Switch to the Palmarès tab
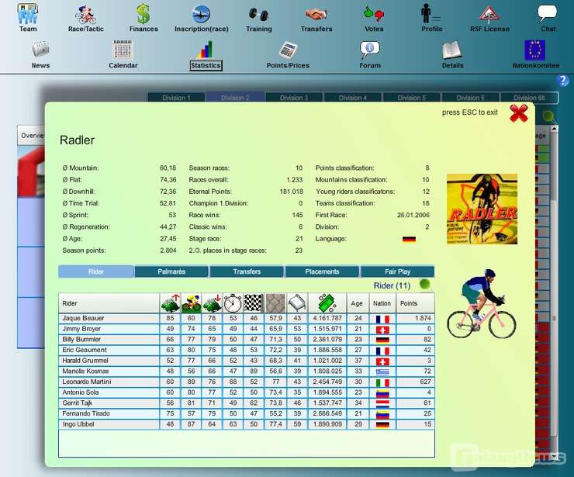Screen dimensions: 574x477 click(x=171, y=271)
